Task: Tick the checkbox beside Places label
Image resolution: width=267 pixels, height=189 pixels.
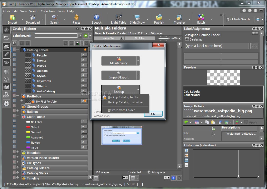Action: point(14,65)
